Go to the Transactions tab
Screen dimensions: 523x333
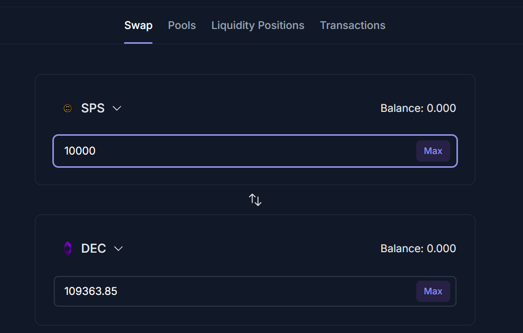[x=353, y=25]
